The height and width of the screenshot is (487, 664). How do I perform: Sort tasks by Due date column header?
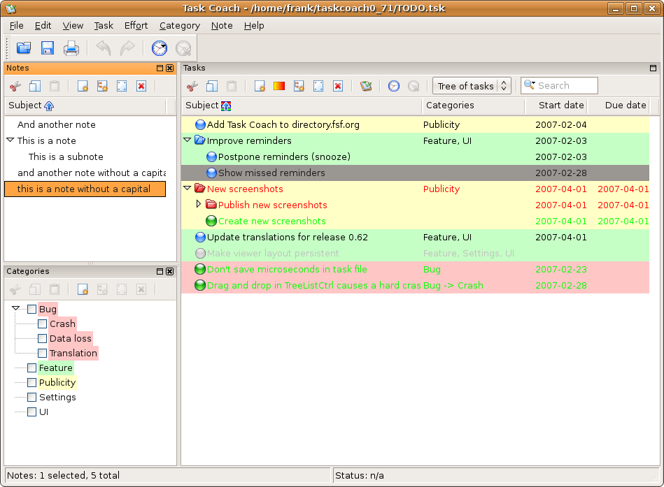point(617,106)
